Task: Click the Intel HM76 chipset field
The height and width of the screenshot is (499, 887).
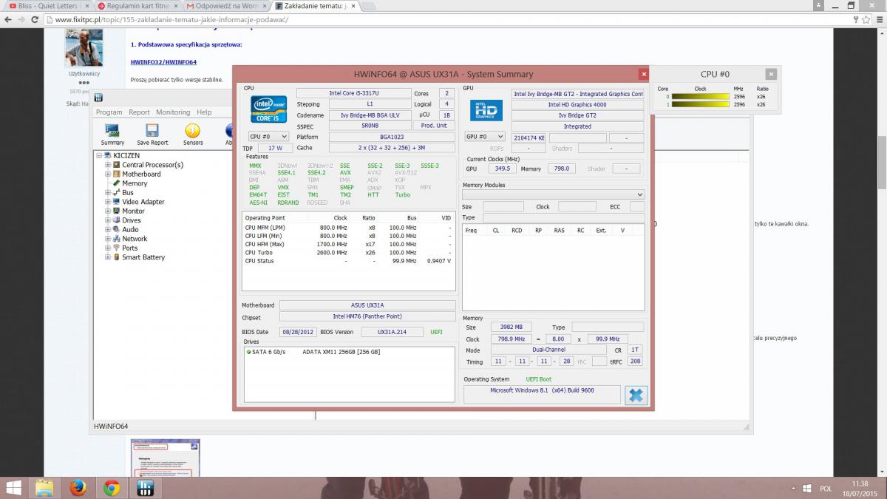Action: tap(367, 316)
